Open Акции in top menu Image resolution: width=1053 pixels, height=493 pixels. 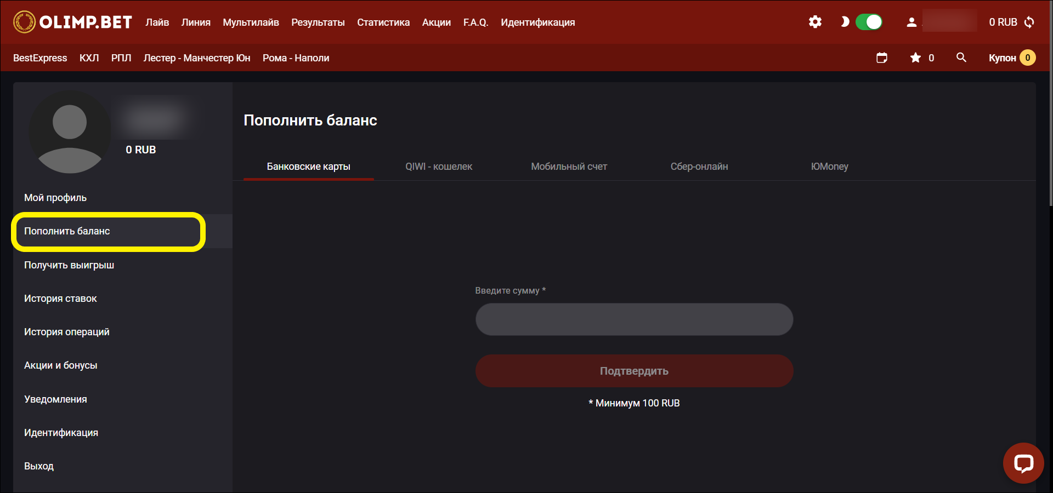point(437,22)
